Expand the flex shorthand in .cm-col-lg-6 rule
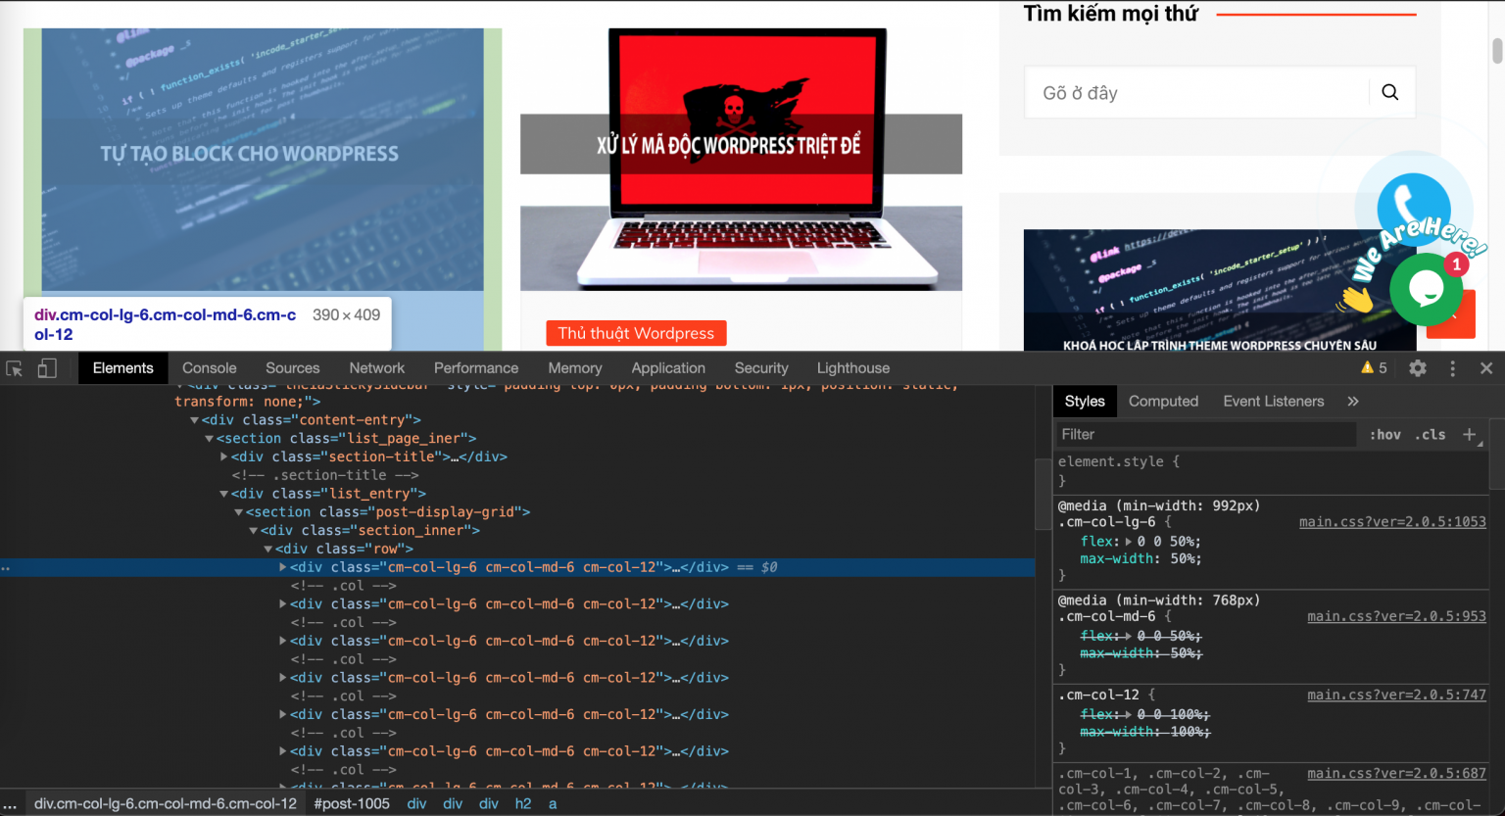 pos(1128,542)
